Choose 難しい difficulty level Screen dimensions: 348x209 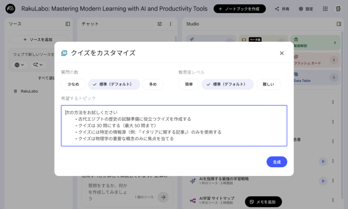point(268,84)
